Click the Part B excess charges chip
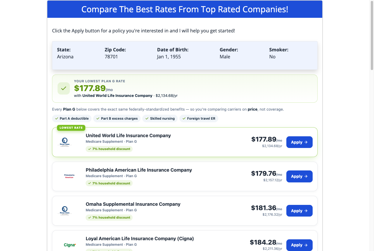The height and width of the screenshot is (251, 374). (x=117, y=118)
